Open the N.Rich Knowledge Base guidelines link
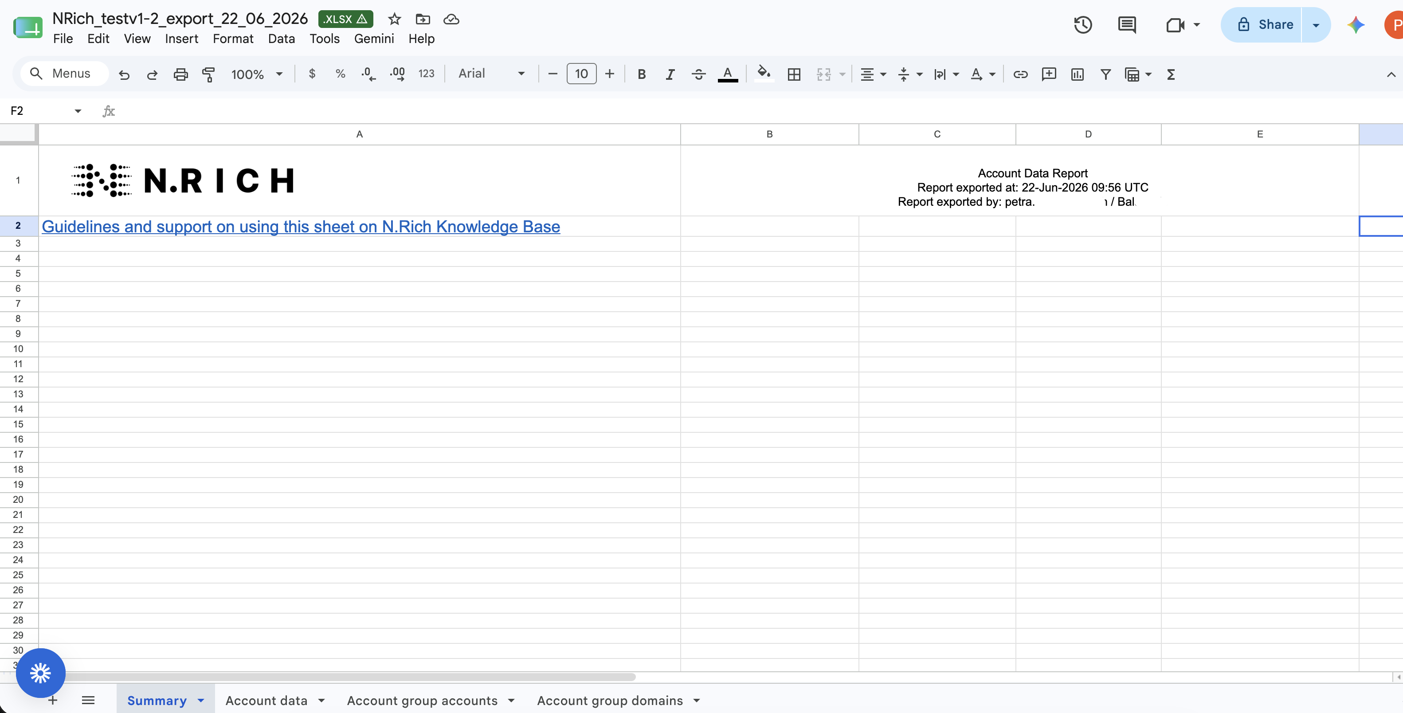Viewport: 1403px width, 713px height. coord(301,227)
